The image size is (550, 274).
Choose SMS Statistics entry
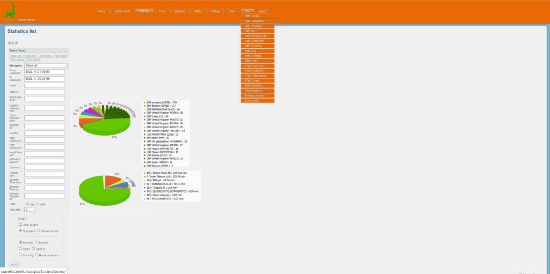[x=257, y=86]
